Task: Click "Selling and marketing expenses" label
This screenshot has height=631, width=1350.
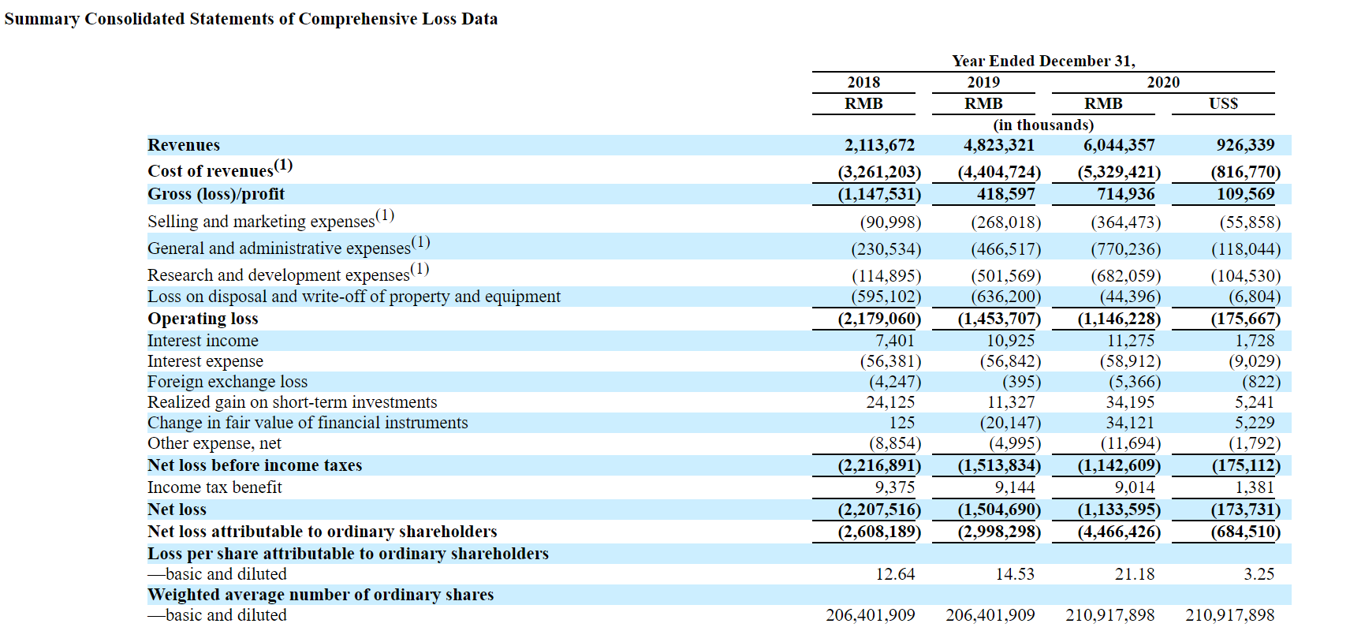Action: coord(270,219)
